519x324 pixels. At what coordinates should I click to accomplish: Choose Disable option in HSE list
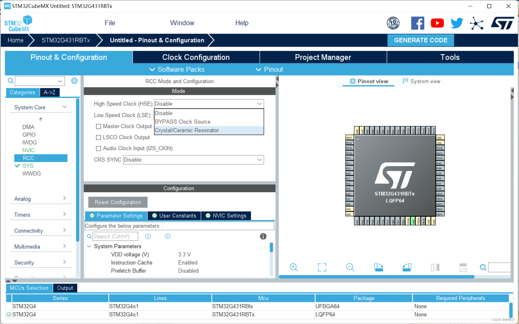(209, 113)
